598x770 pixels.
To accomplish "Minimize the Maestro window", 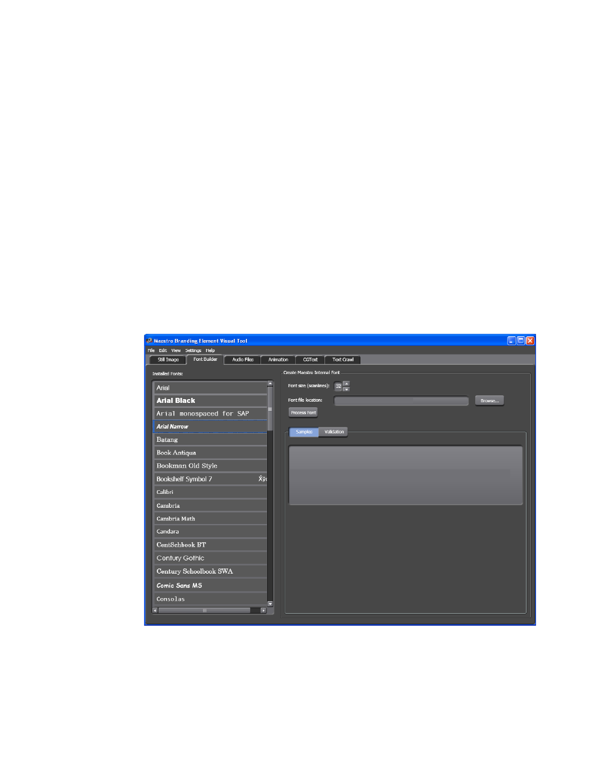I will 511,341.
